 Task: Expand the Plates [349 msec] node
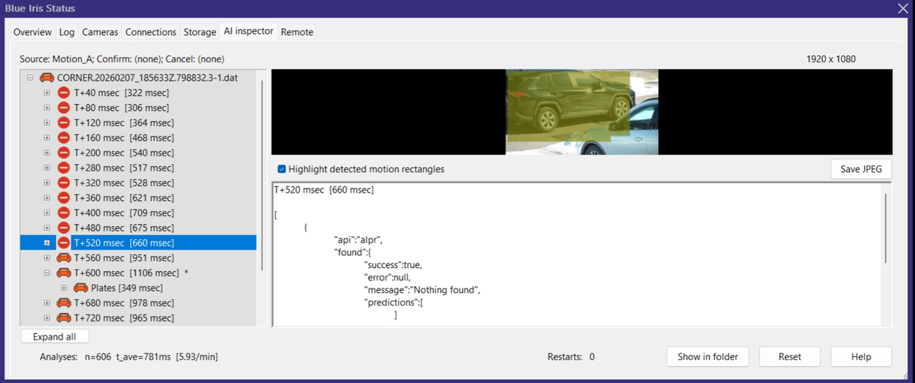63,288
